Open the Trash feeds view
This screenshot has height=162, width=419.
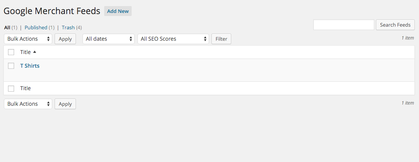pyautogui.click(x=68, y=27)
